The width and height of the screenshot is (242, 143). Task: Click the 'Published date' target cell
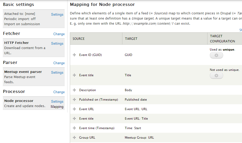coord(136,100)
